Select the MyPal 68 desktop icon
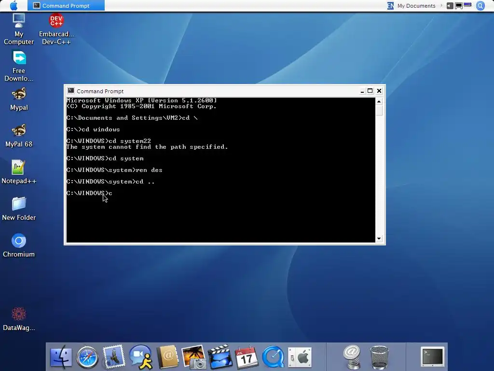Image resolution: width=494 pixels, height=371 pixels. click(x=19, y=136)
